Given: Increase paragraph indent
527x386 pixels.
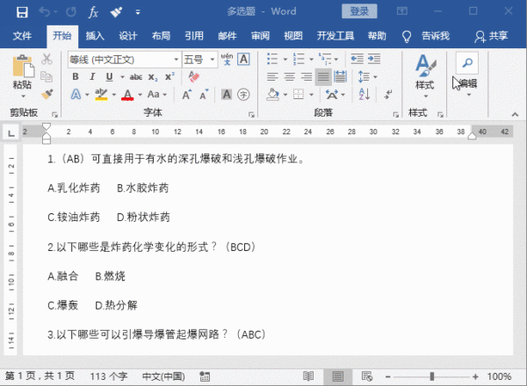Looking at the screenshot, I should (374, 59).
